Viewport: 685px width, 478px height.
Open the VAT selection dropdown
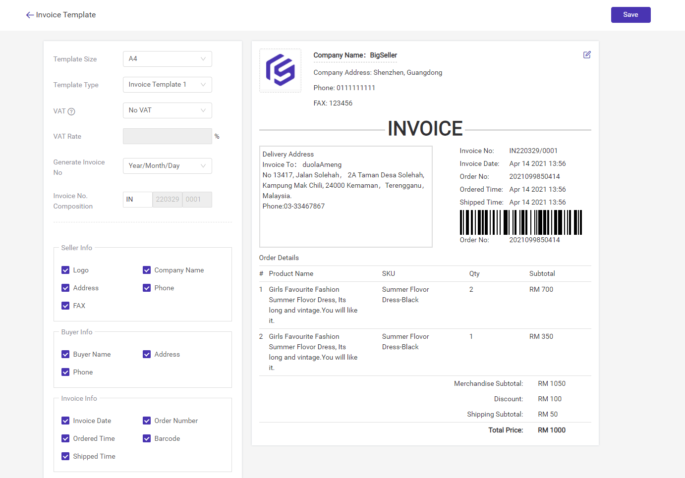pos(167,110)
